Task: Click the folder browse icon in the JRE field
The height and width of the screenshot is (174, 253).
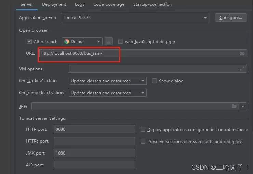Action: tap(234, 106)
